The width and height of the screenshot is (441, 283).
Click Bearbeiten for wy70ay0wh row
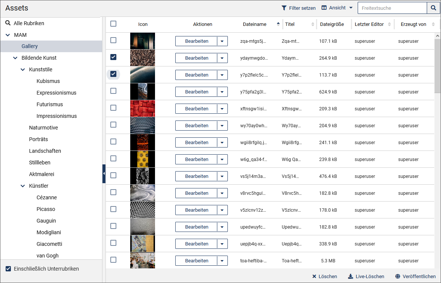pos(196,125)
